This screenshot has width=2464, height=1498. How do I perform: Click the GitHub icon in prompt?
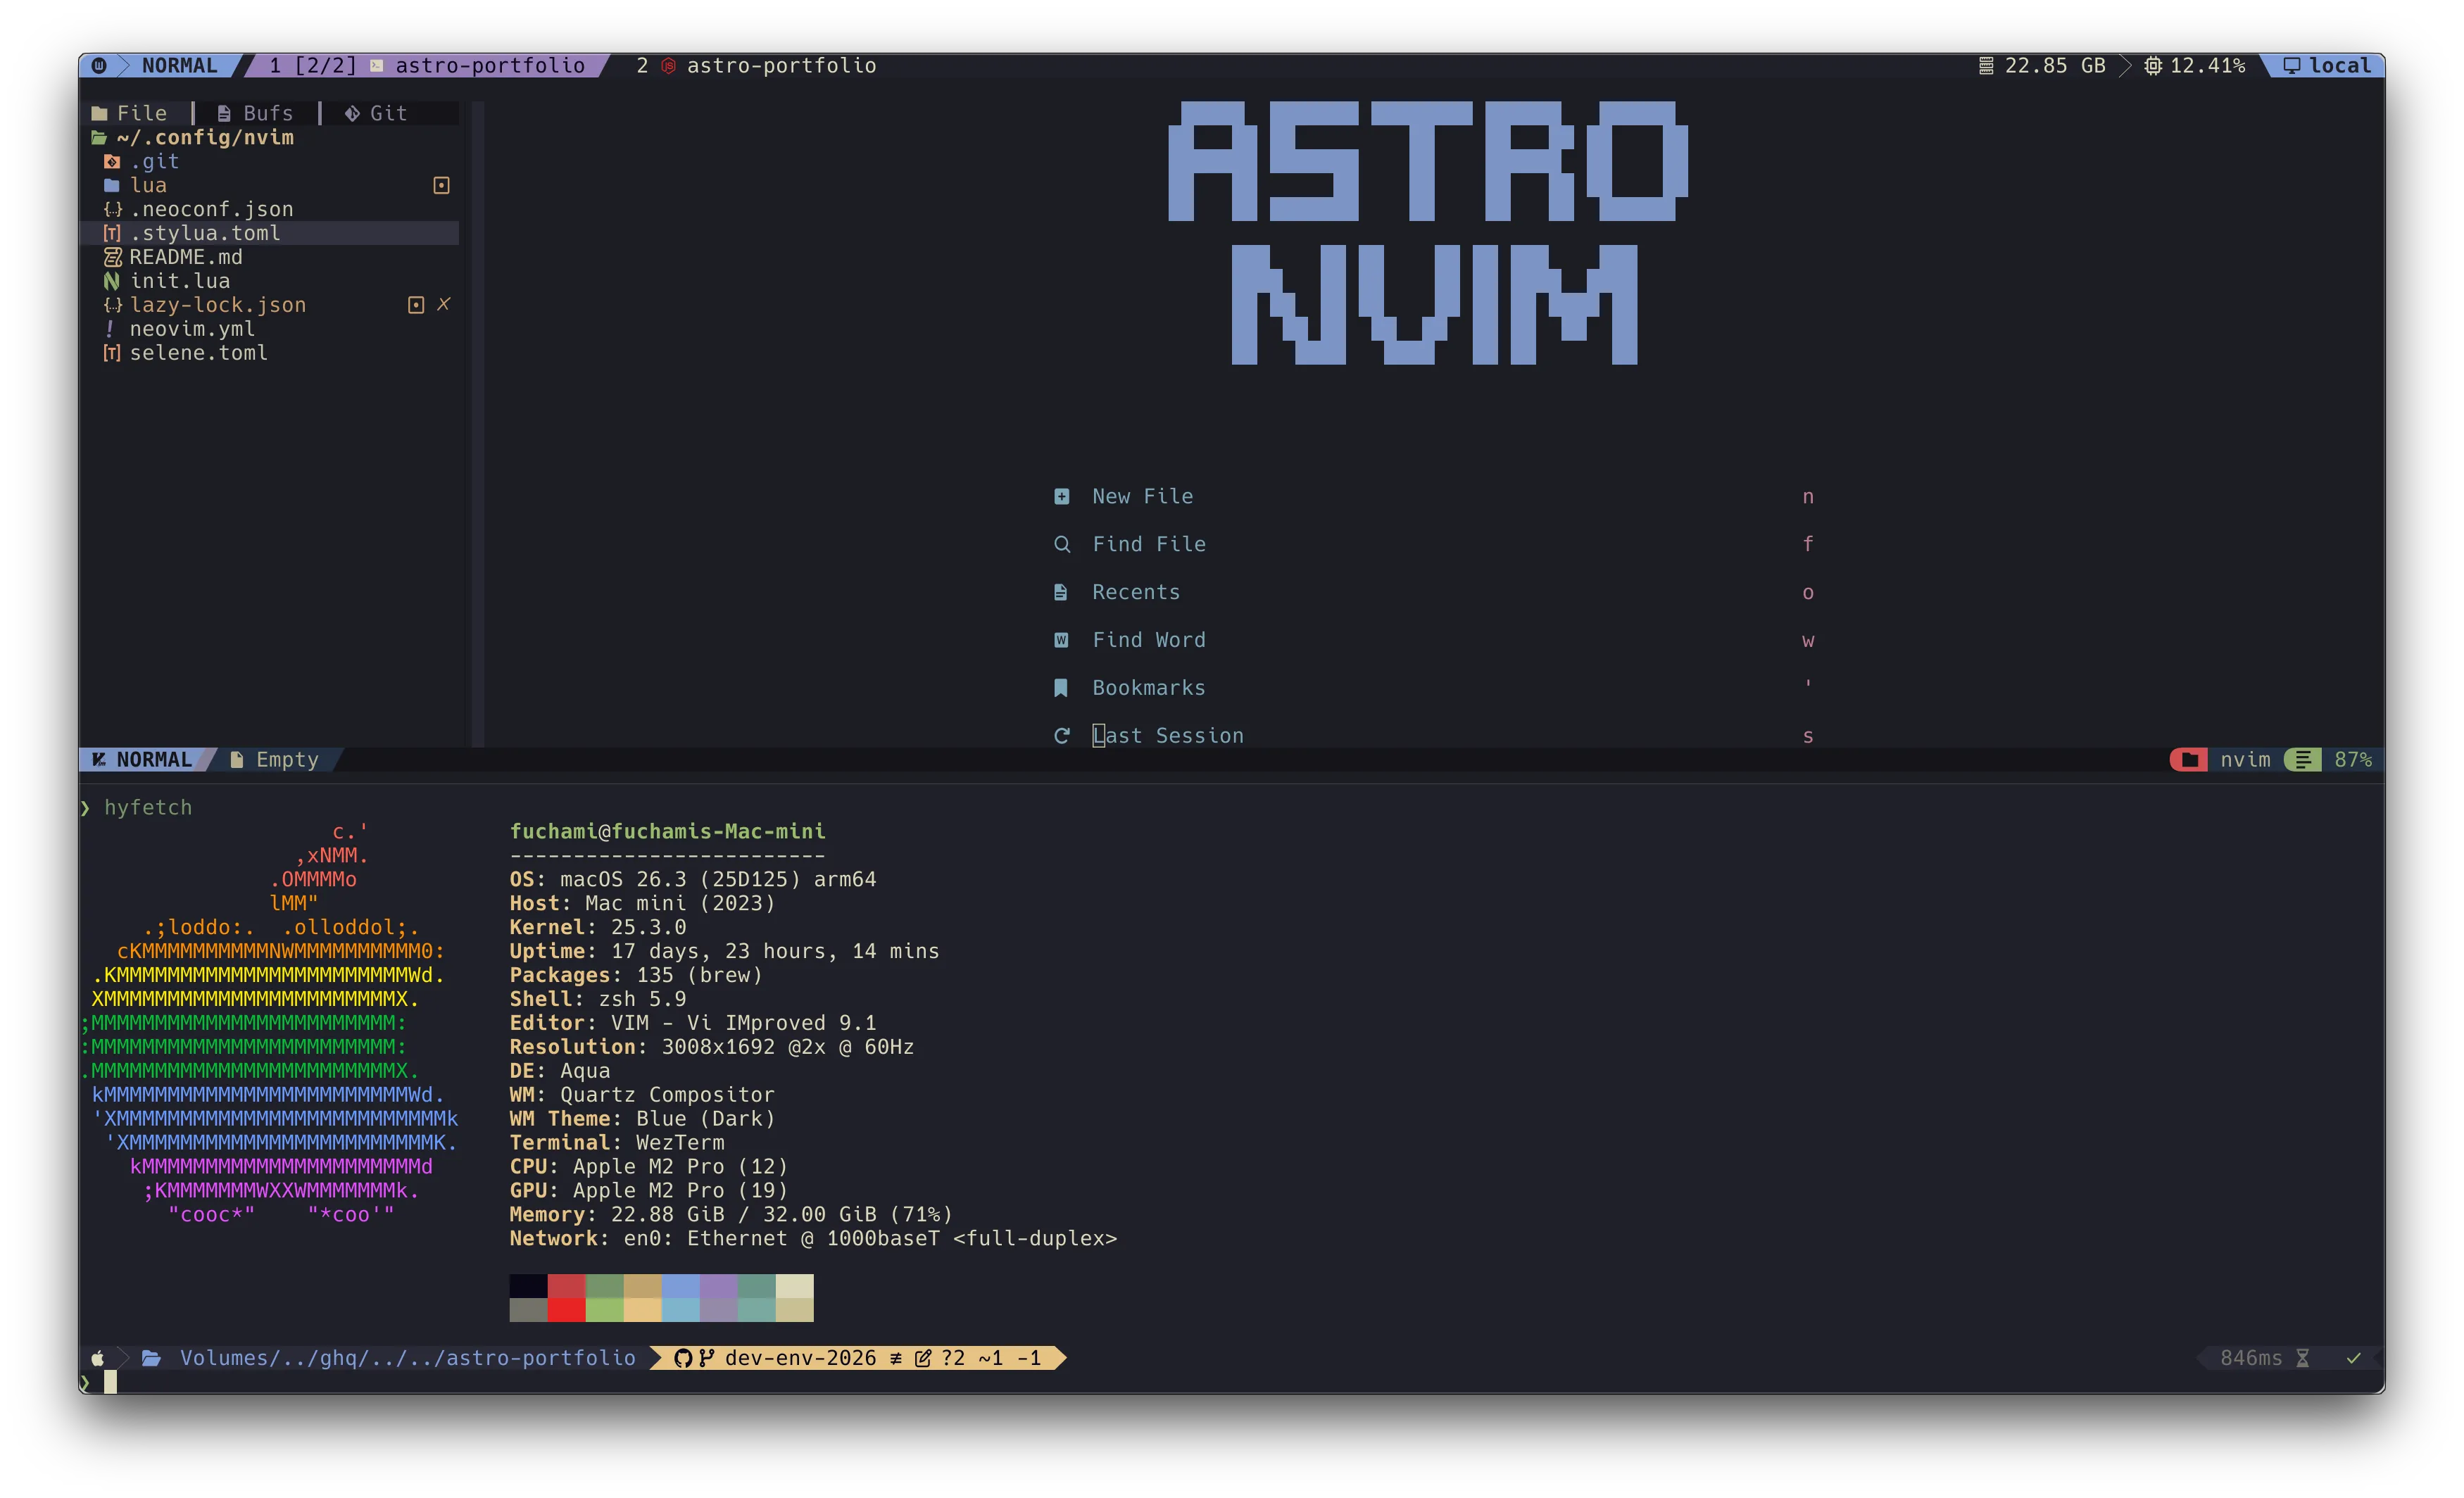pos(683,1358)
